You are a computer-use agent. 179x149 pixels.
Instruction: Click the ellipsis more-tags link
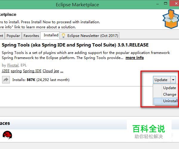62,71
